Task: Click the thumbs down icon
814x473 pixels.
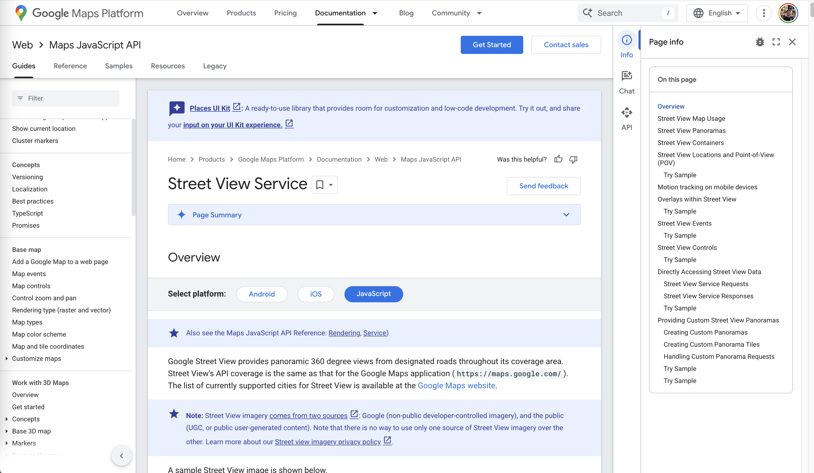Action: 573,160
